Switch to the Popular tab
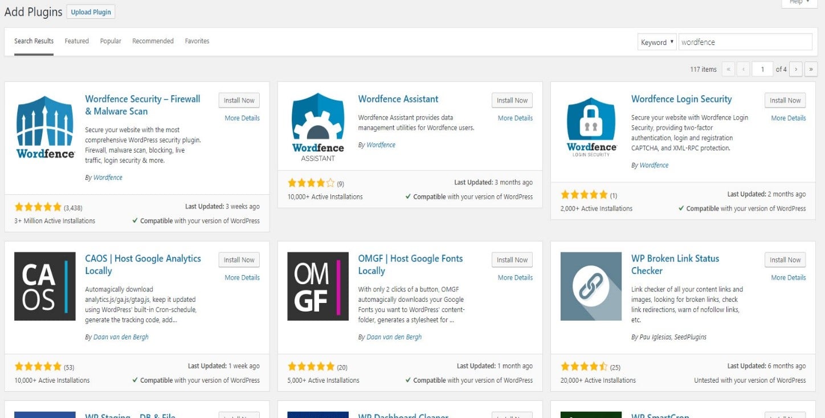 (111, 41)
